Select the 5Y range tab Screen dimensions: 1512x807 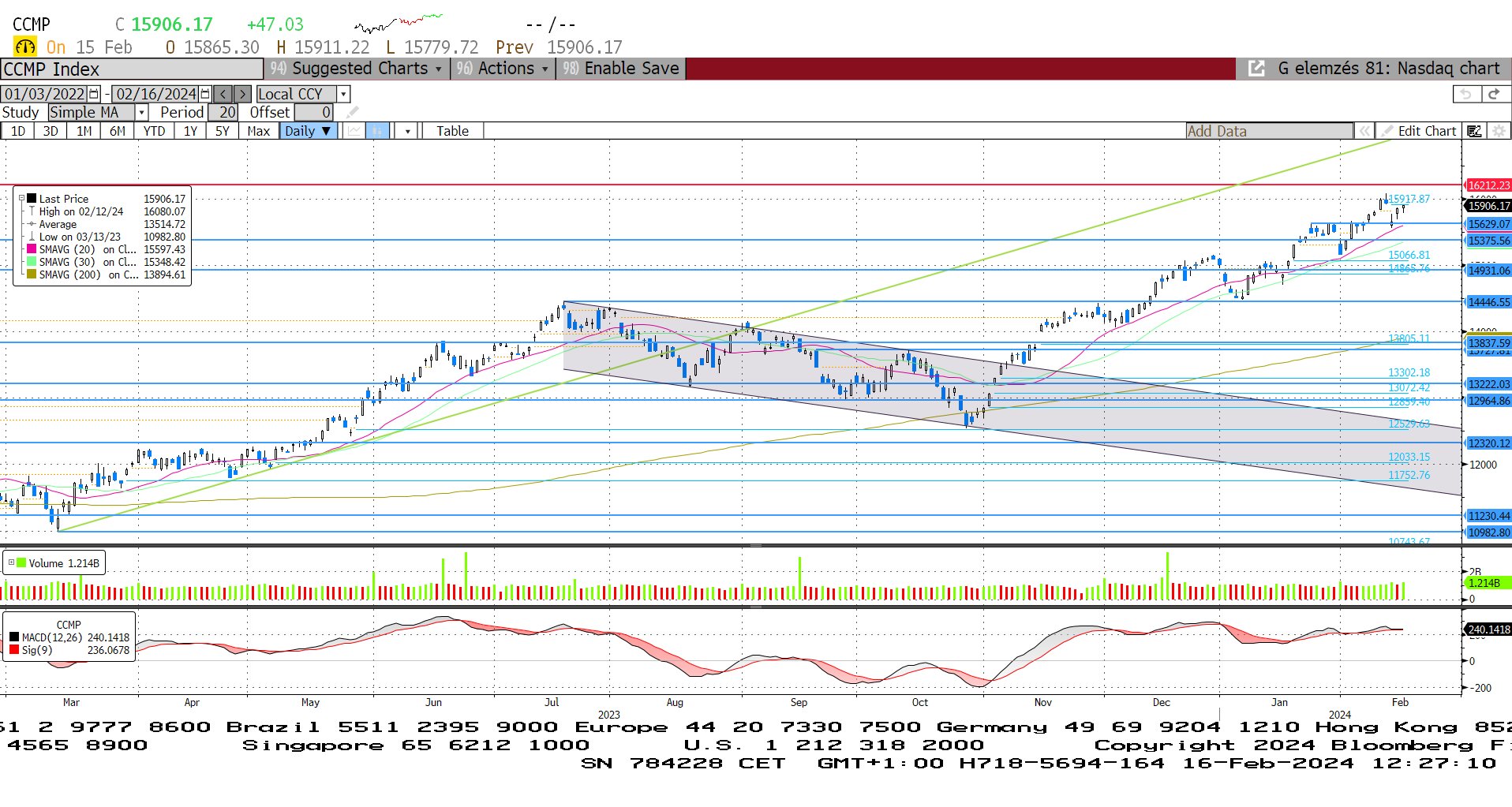coord(223,131)
